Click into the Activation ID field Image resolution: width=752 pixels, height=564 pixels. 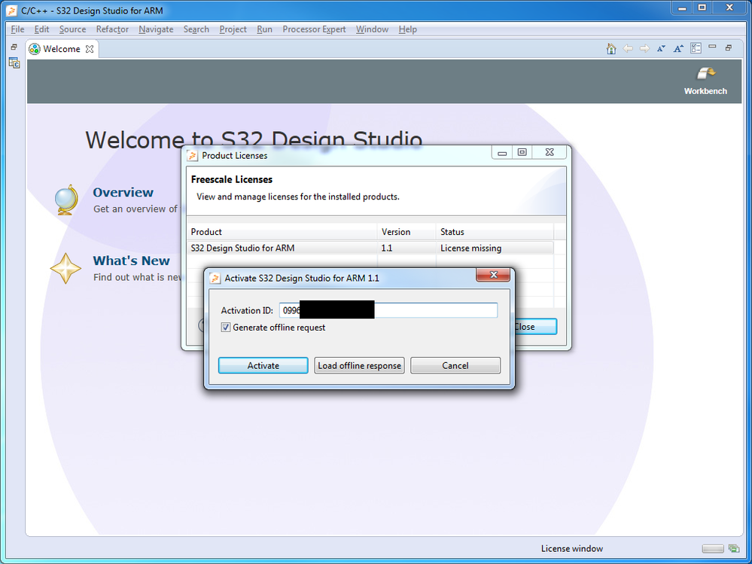point(388,310)
